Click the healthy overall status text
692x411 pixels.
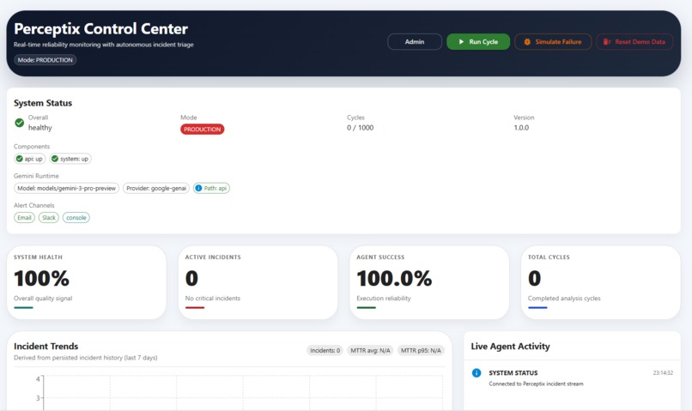pos(40,128)
